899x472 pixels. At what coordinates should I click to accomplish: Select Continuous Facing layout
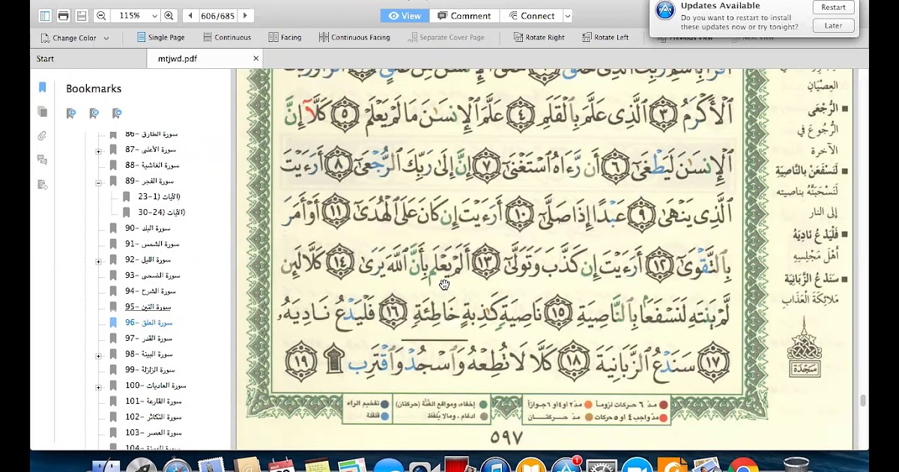click(354, 37)
